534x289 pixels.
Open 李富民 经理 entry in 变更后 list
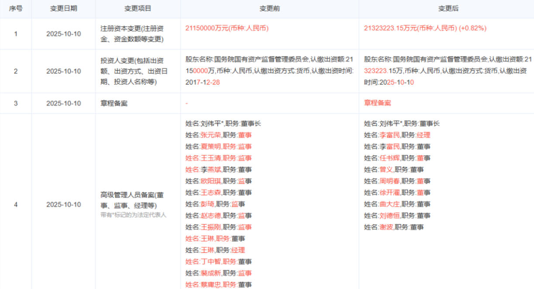397,135
